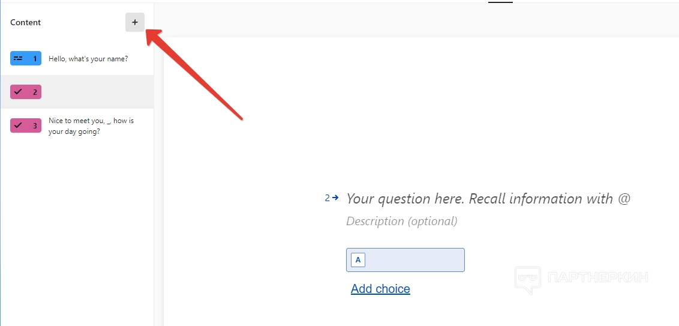Select the "Hello, what's your name?" question
The height and width of the screenshot is (326, 679).
coord(88,59)
